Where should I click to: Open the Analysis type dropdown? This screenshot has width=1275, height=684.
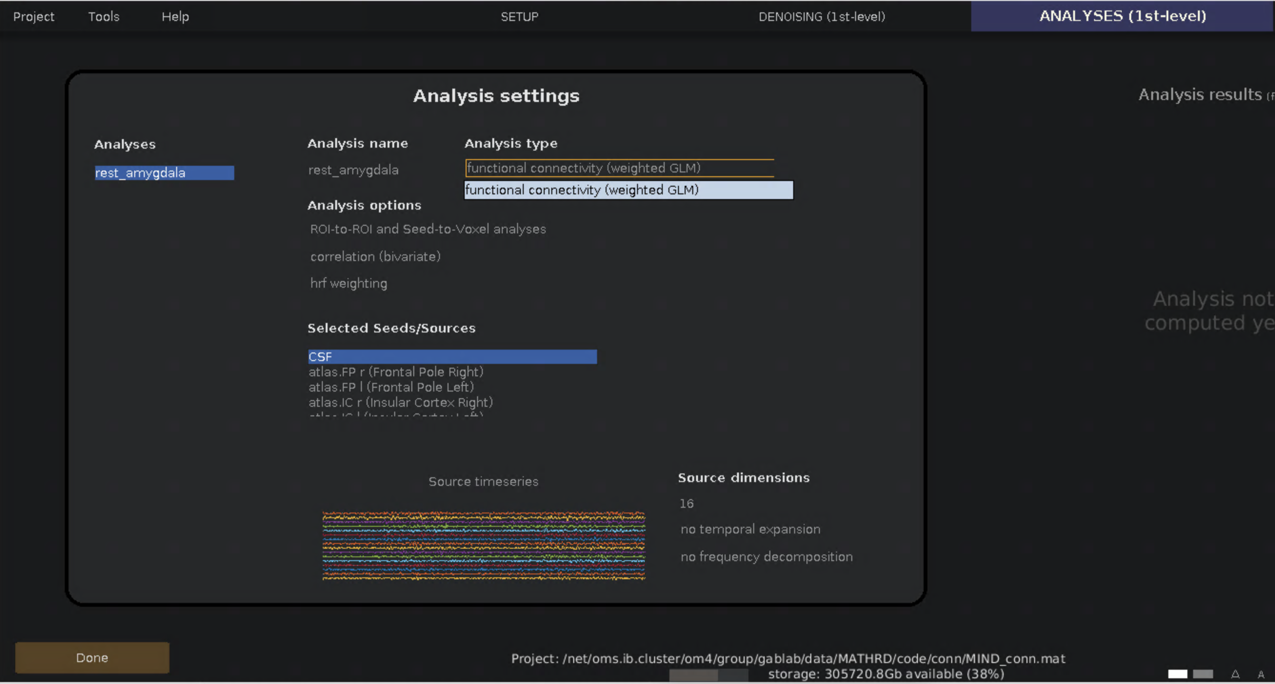pyautogui.click(x=618, y=168)
